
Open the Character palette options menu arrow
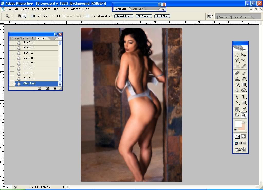pos(164,9)
